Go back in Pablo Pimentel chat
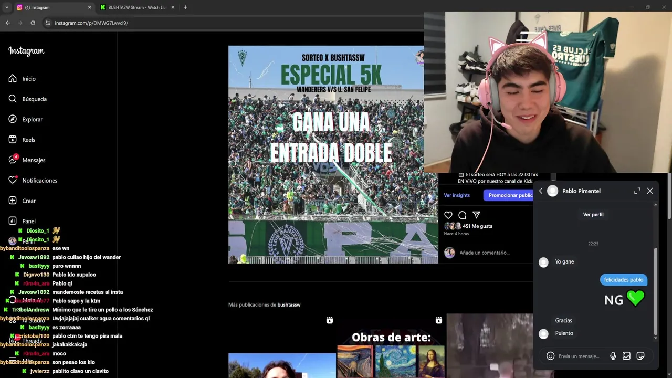The height and width of the screenshot is (378, 672). click(x=541, y=191)
